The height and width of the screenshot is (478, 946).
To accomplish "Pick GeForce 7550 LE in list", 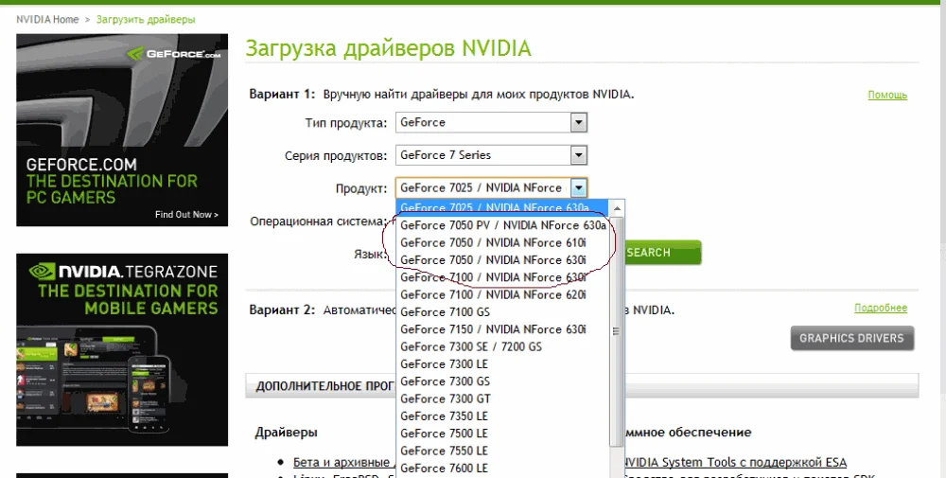I will point(503,451).
